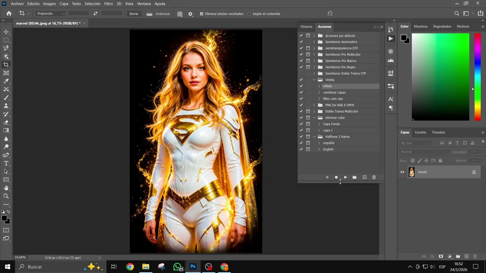Create a new layer in Capas panel

point(467,257)
